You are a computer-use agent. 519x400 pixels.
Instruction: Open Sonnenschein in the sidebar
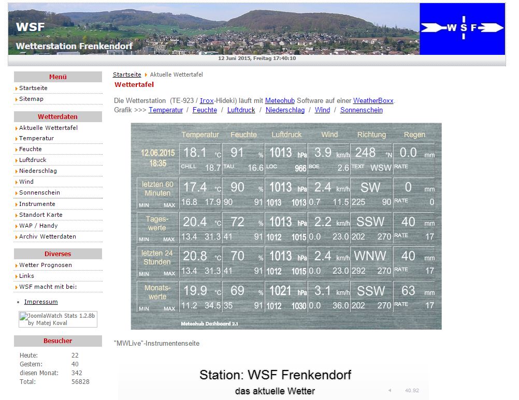pos(39,192)
